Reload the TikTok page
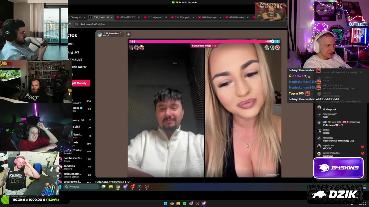The width and height of the screenshot is (369, 207). click(69, 24)
